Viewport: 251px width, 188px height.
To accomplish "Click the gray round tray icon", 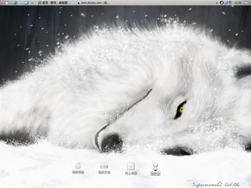I will click(230, 2).
